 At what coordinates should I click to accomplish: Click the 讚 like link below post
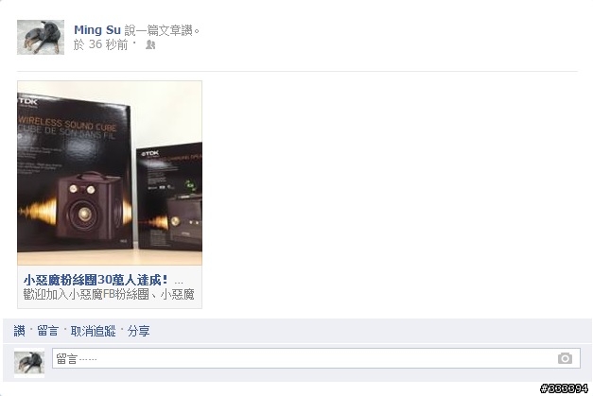[19, 331]
